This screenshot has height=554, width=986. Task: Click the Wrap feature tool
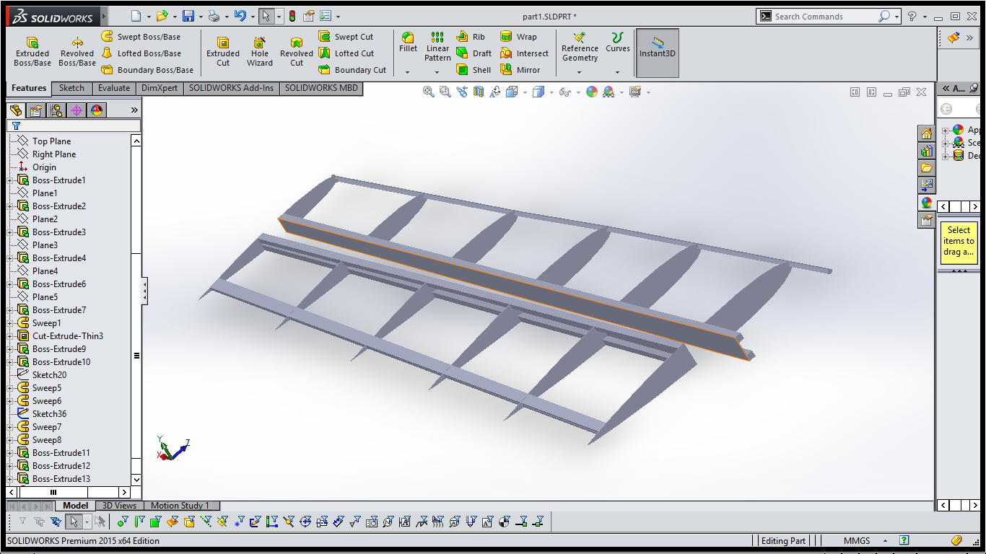pyautogui.click(x=518, y=37)
